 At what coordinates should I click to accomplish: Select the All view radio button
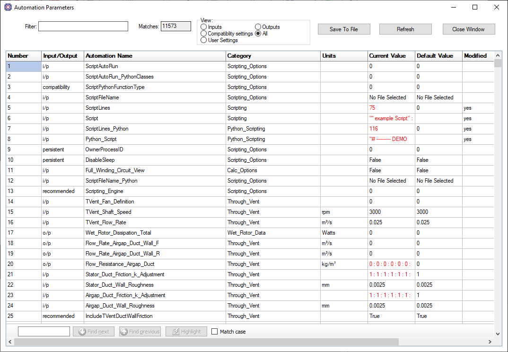258,34
